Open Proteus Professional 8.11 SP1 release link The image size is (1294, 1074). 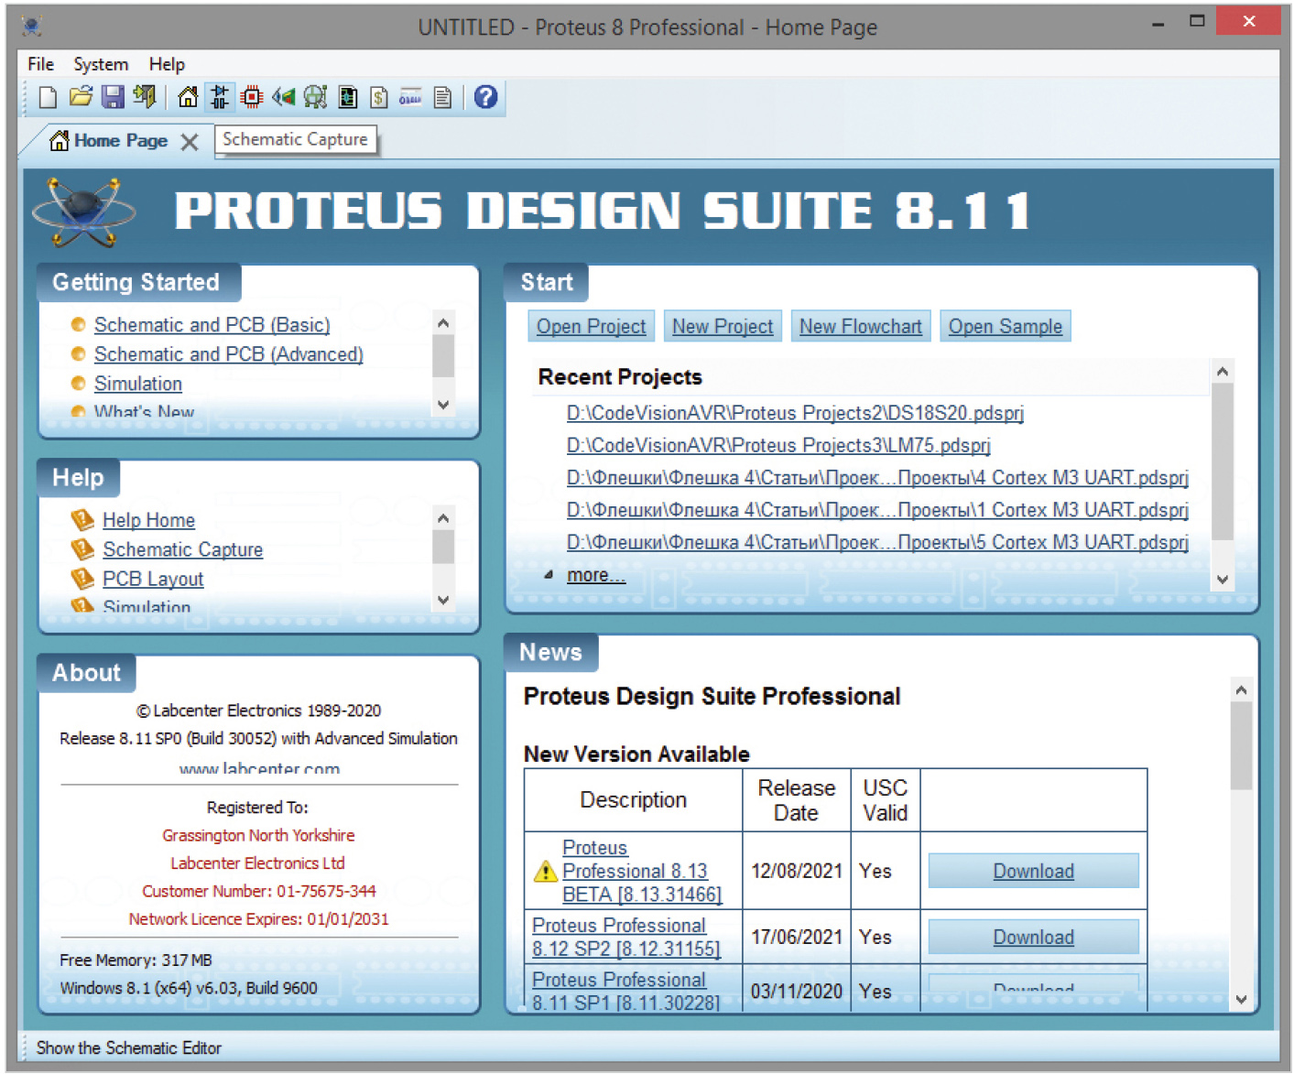tap(625, 991)
